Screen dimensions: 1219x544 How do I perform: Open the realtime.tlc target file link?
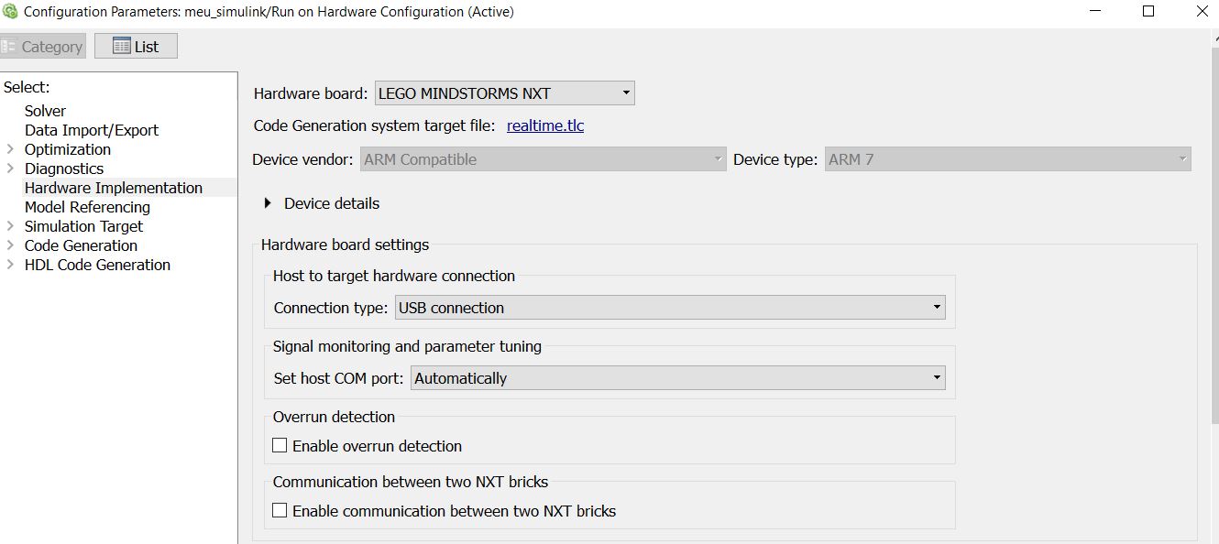[545, 125]
